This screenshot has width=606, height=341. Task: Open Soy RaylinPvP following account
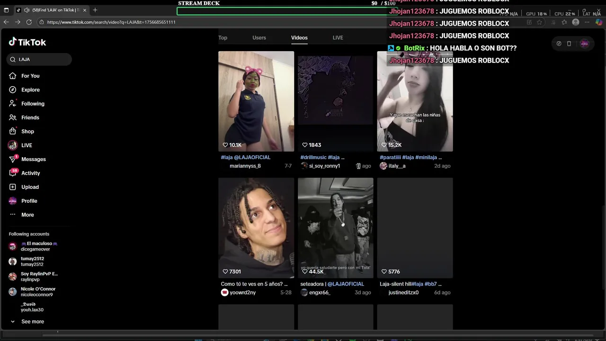click(x=33, y=277)
